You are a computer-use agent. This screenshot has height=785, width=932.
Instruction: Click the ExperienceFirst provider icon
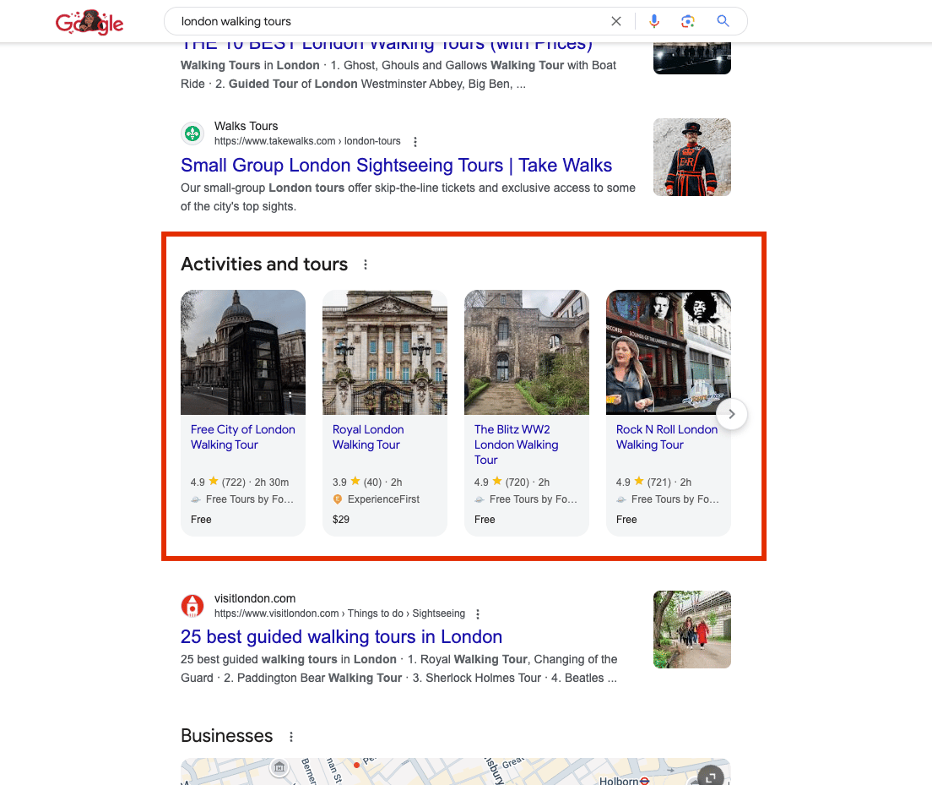pos(338,499)
